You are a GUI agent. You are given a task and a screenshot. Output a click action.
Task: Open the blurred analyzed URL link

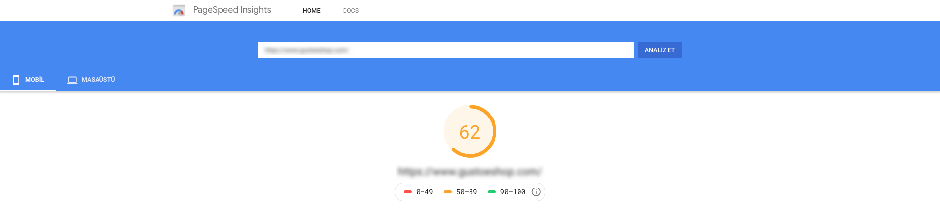(x=470, y=171)
